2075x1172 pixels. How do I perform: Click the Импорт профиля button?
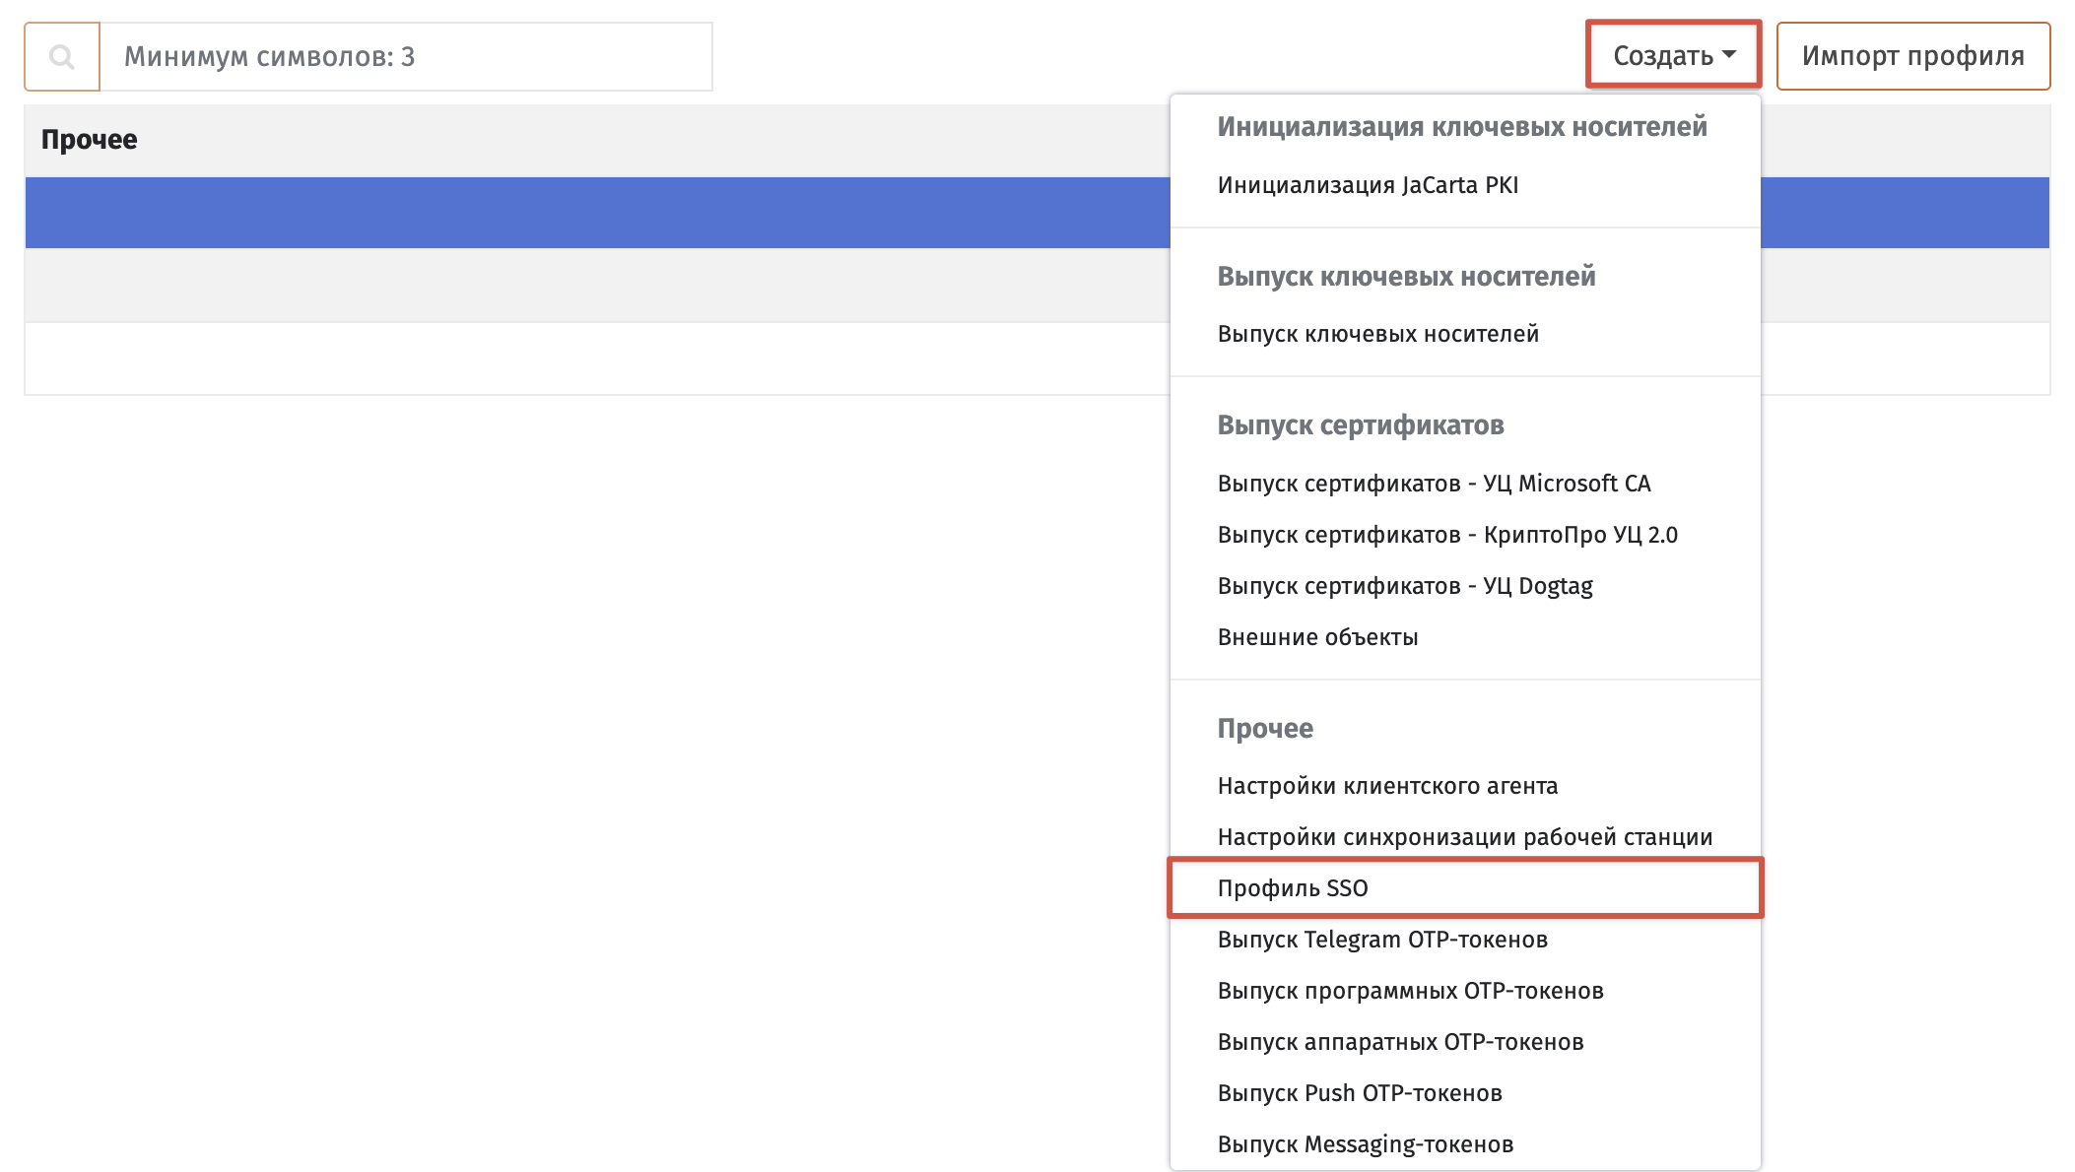(x=1913, y=56)
